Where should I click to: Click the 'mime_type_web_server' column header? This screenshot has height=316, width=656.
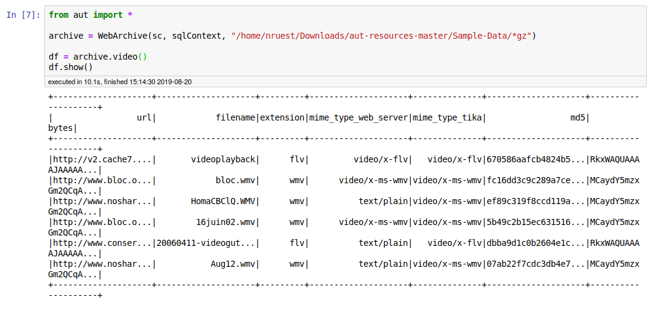point(358,117)
